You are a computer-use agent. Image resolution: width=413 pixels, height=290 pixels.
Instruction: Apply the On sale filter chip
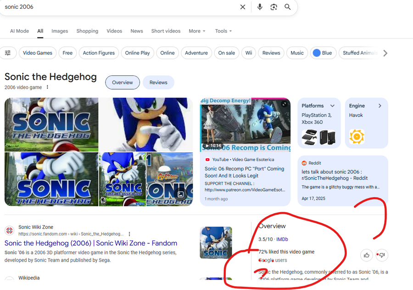pyautogui.click(x=227, y=53)
